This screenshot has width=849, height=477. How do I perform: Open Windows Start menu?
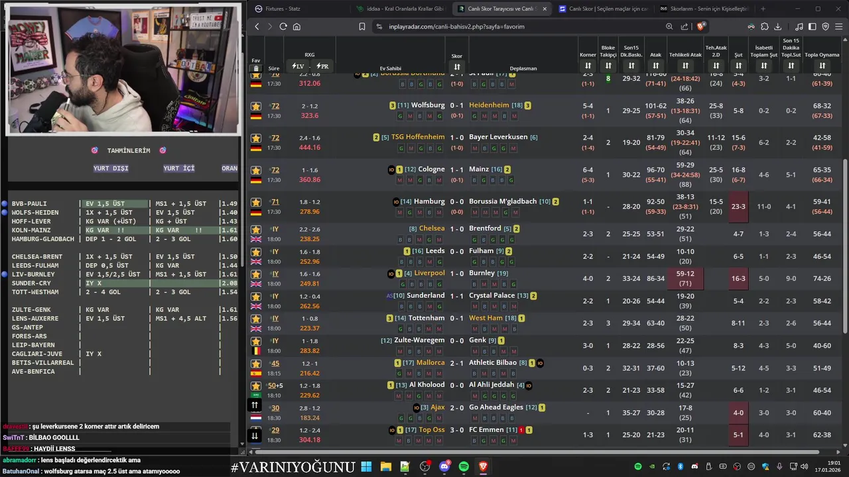point(366,466)
